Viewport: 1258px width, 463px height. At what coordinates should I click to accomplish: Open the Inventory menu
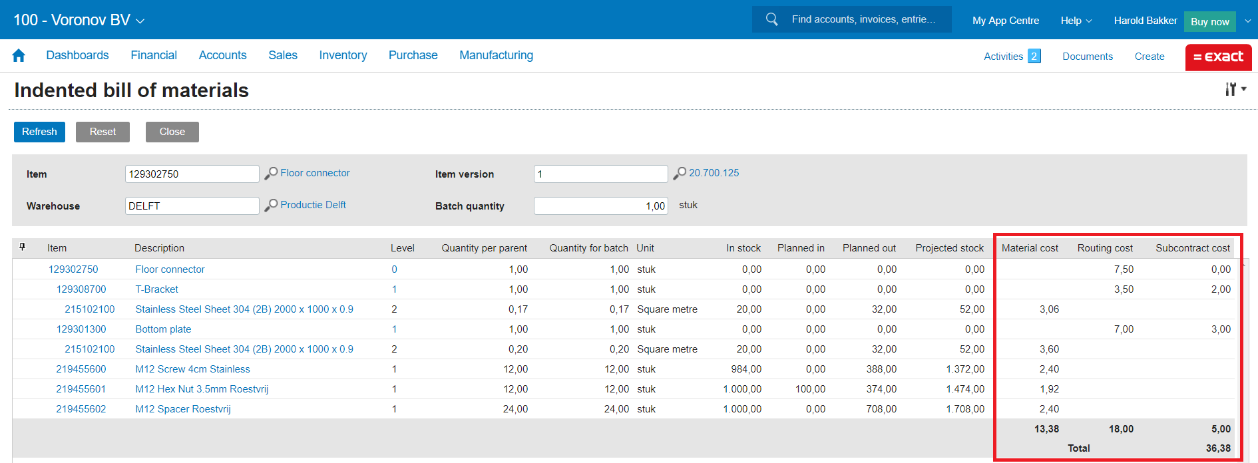(x=343, y=55)
